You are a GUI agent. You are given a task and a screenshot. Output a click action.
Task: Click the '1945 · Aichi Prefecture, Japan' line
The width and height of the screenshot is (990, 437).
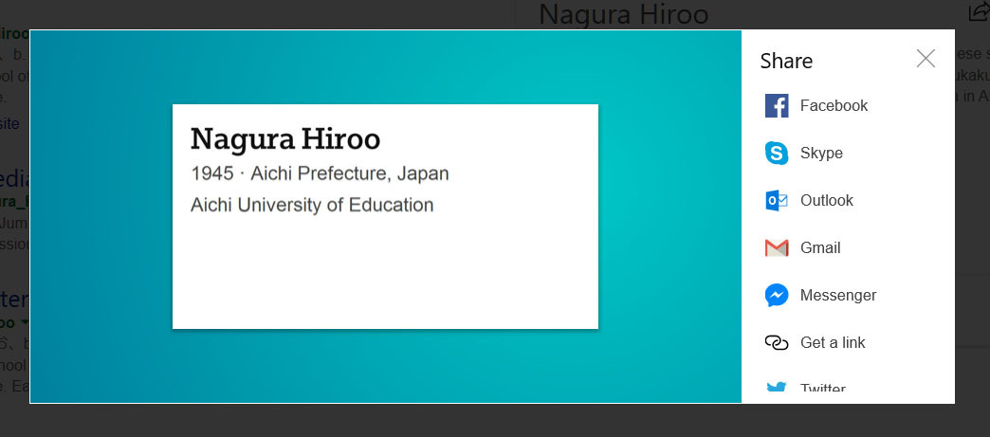point(320,174)
